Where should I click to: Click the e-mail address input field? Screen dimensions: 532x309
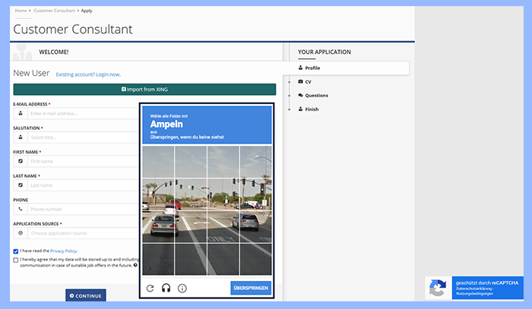click(x=83, y=114)
